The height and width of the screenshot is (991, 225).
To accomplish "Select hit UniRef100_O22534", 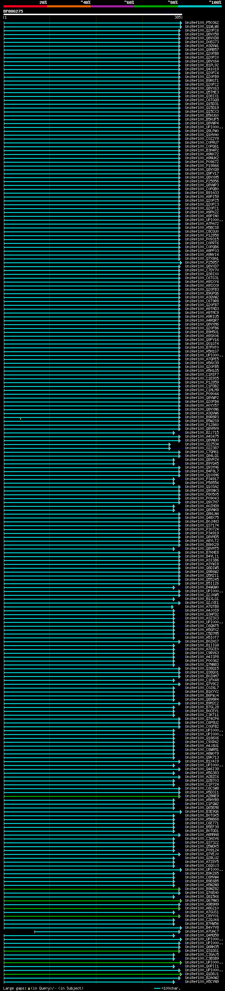I will point(202,444).
